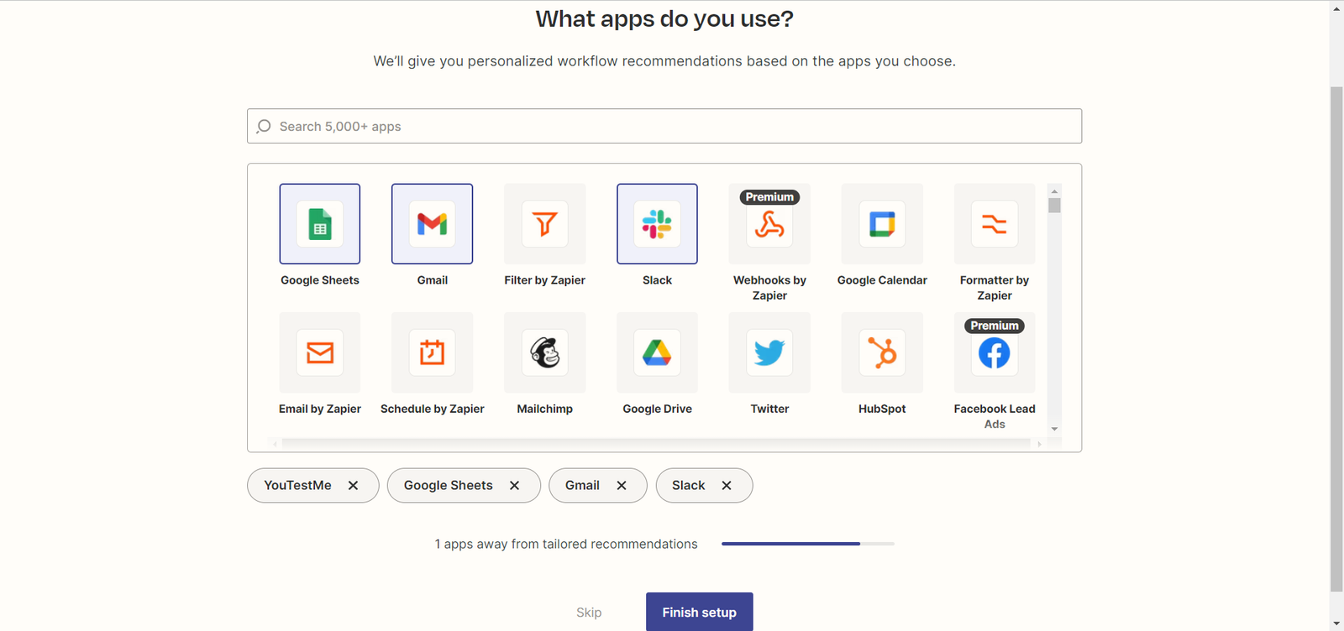This screenshot has height=631, width=1344.
Task: Skip the app selection step
Action: point(589,613)
